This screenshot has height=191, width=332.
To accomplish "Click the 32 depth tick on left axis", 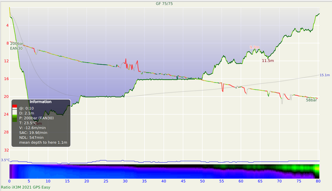I will [x=7, y=150].
